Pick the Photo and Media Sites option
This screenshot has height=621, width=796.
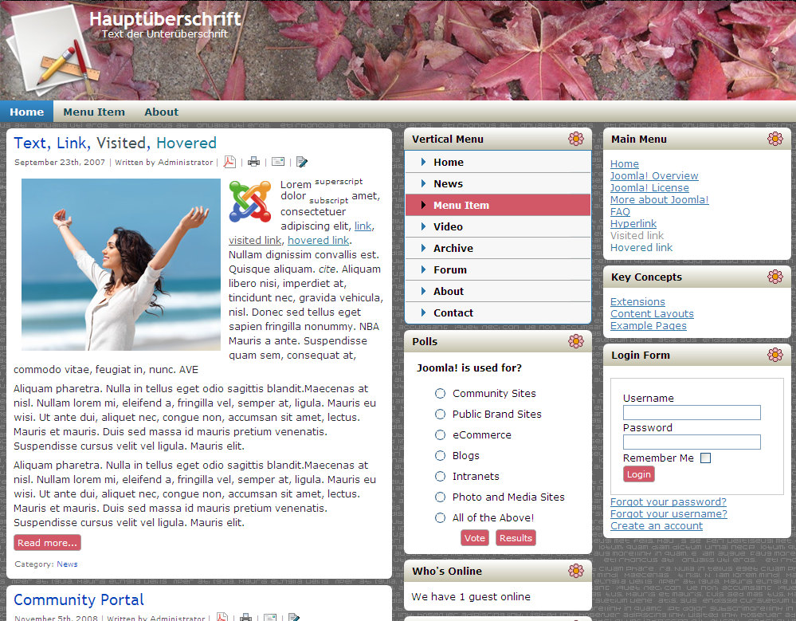click(x=440, y=497)
